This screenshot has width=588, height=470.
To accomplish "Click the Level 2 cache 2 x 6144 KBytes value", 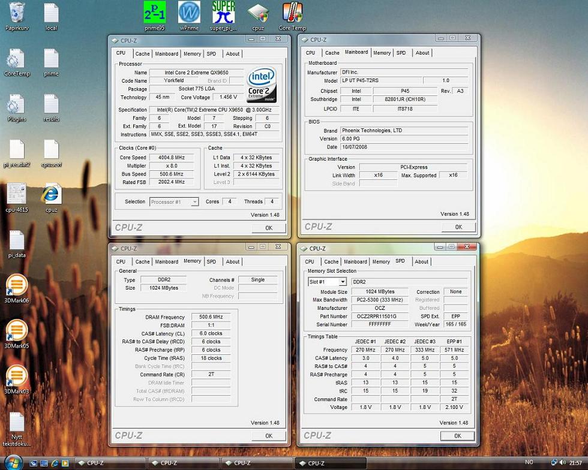I will coord(256,174).
